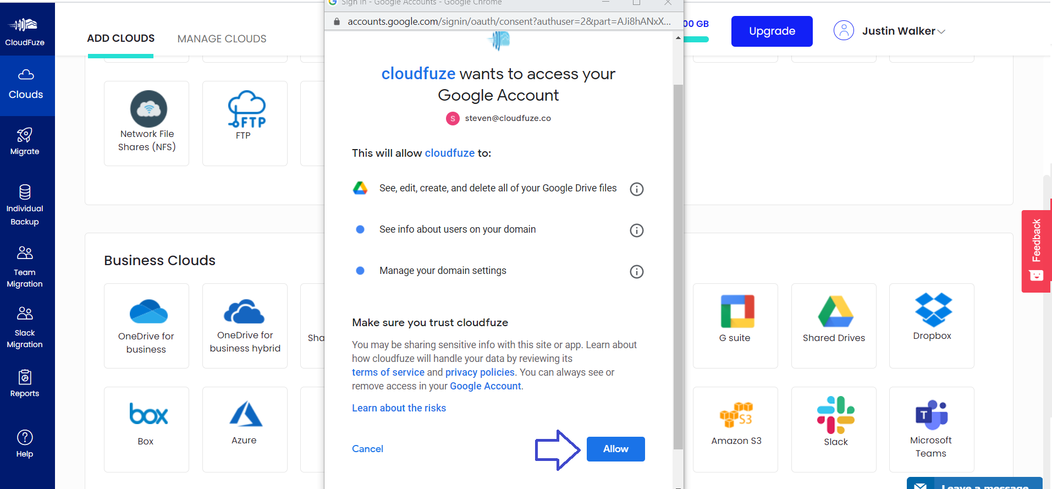1052x489 pixels.
Task: Add Box cloud
Action: [x=146, y=429]
